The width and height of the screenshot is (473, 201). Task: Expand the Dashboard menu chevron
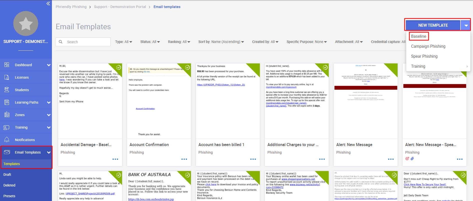(49, 65)
